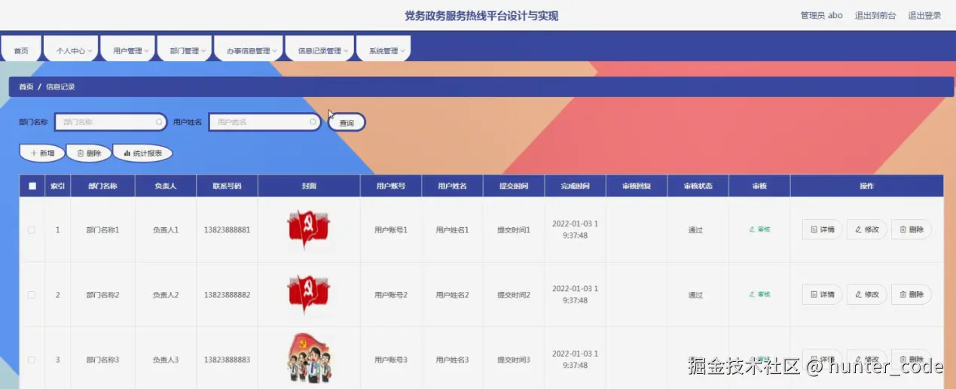This screenshot has width=956, height=389.
Task: Expand the 部门管理 menu
Action: [x=185, y=50]
